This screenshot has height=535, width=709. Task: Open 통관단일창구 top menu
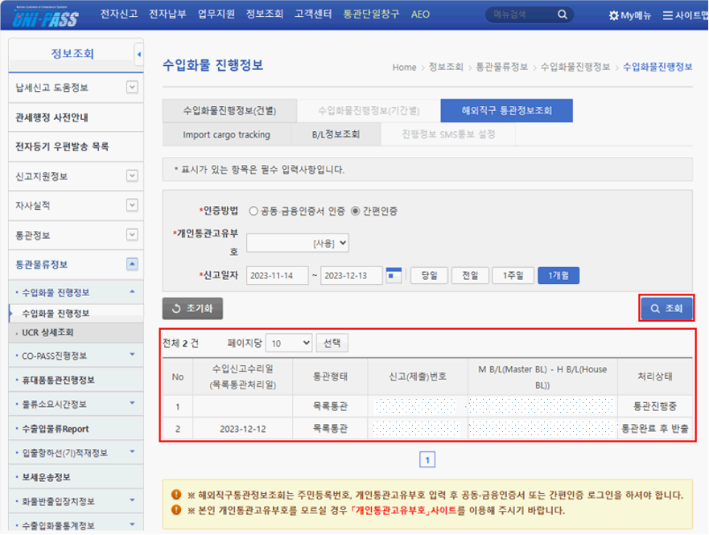(x=371, y=14)
